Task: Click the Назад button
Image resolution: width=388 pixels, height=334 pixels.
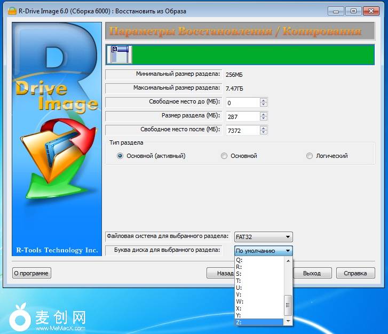Action: 220,273
